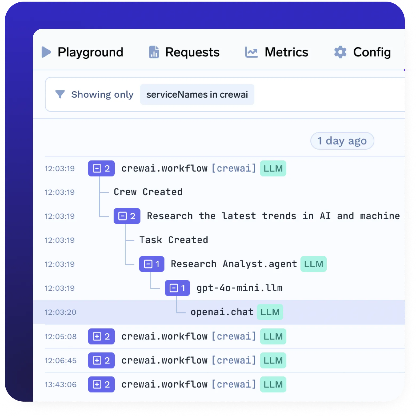Click the Showing only label
416x416 pixels.
[102, 94]
